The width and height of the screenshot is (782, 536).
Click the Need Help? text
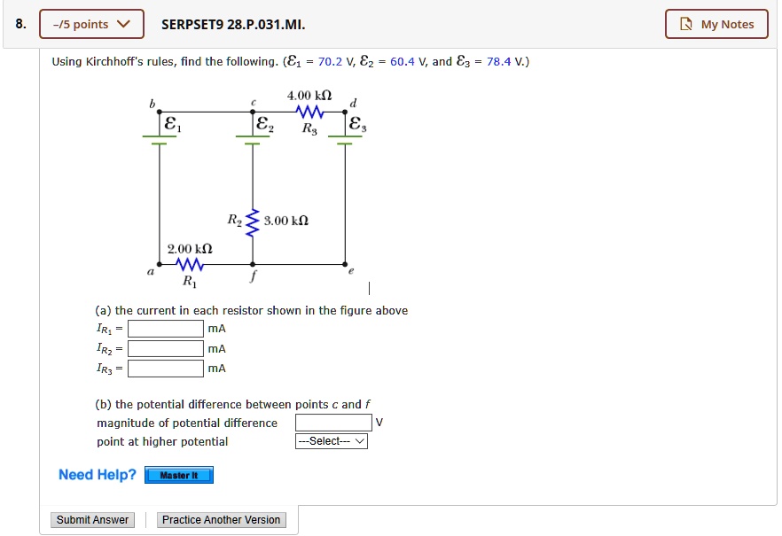[98, 475]
